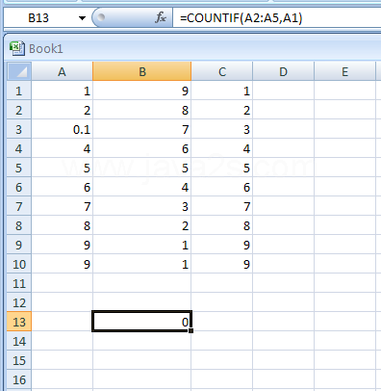The image size is (381, 391).
Task: Click cell B5 containing 5
Action: [142, 168]
